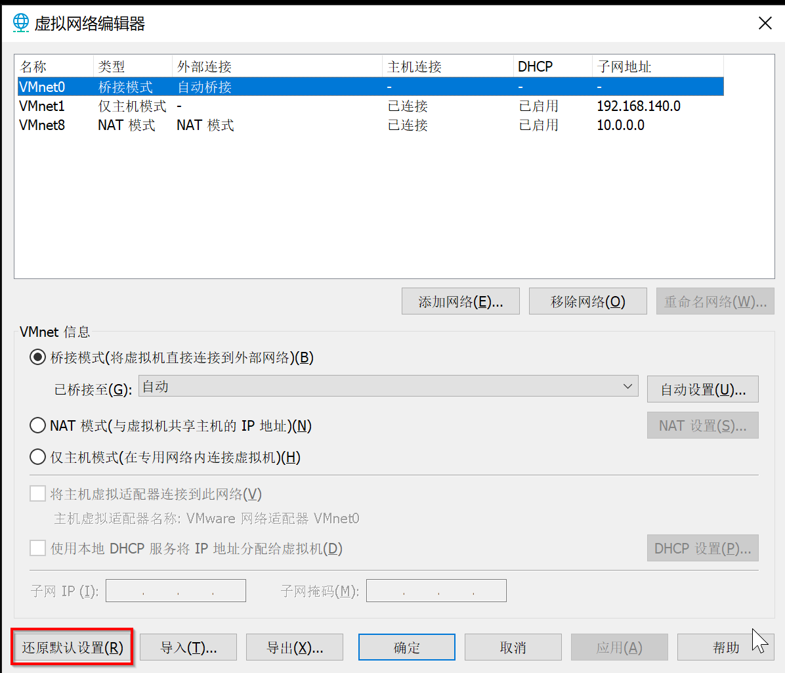Click the 外部连接 column header
Viewport: 785px width, 673px height.
tap(278, 66)
